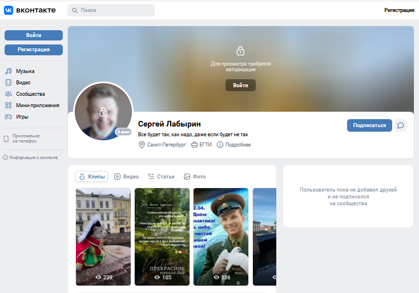Image resolution: width=419 pixels, height=293 pixels.
Task: Open the Сообщества communities icon
Action: (x=9, y=94)
